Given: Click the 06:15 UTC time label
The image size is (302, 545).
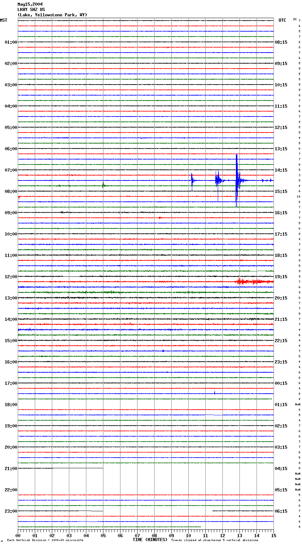Looking at the screenshot, I should [x=281, y=511].
